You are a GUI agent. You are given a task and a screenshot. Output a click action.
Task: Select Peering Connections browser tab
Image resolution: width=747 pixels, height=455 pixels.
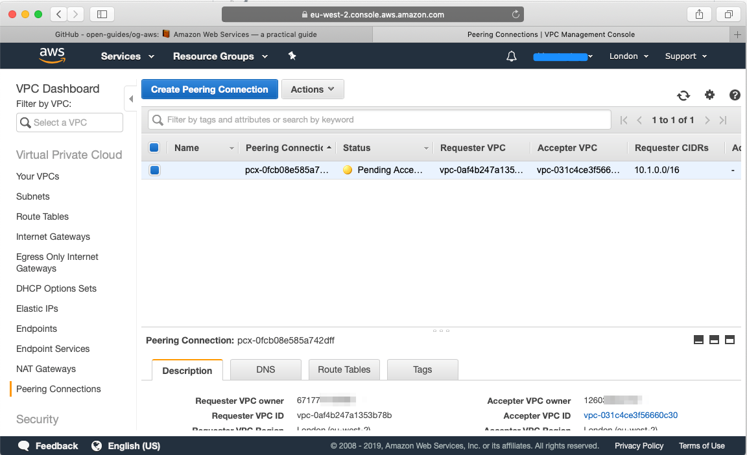pos(551,34)
